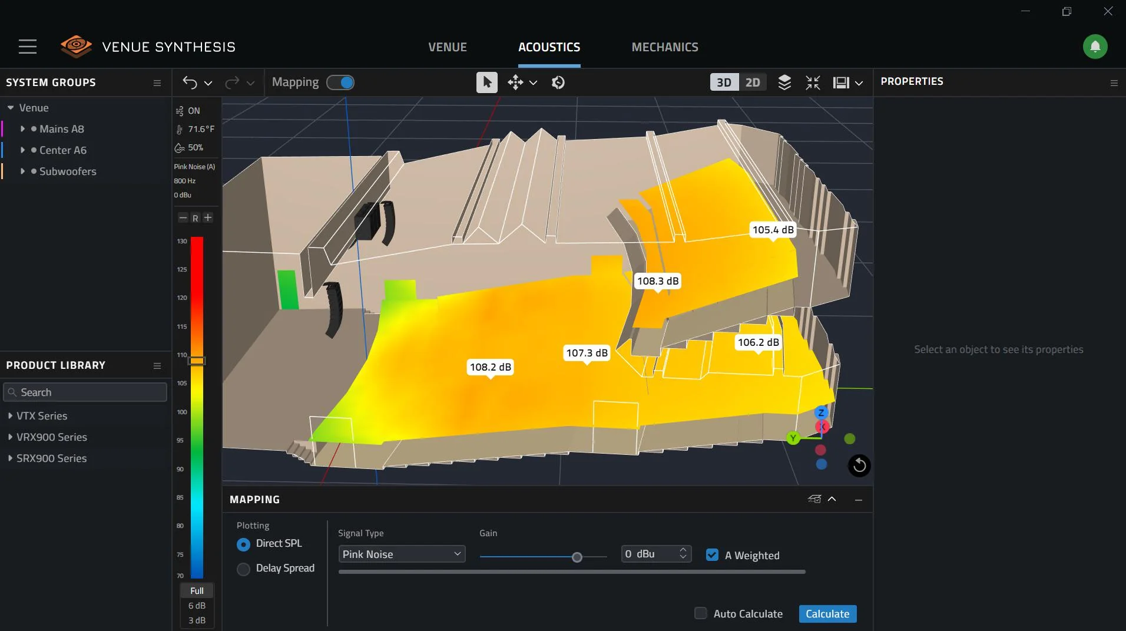Click the collapse-view arrows icon in the toolbar
Image resolution: width=1126 pixels, height=631 pixels.
point(812,82)
